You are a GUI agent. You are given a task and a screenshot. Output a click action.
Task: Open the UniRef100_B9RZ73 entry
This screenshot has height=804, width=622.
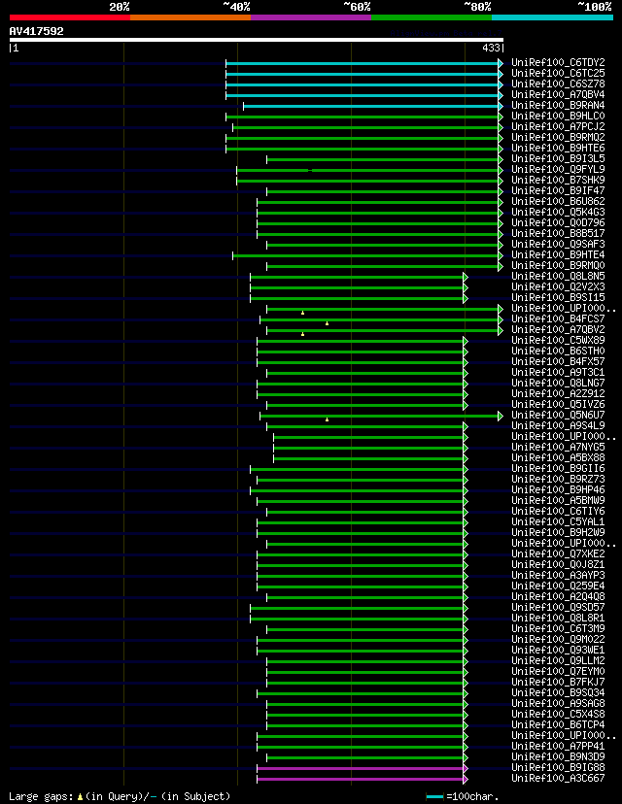point(558,479)
